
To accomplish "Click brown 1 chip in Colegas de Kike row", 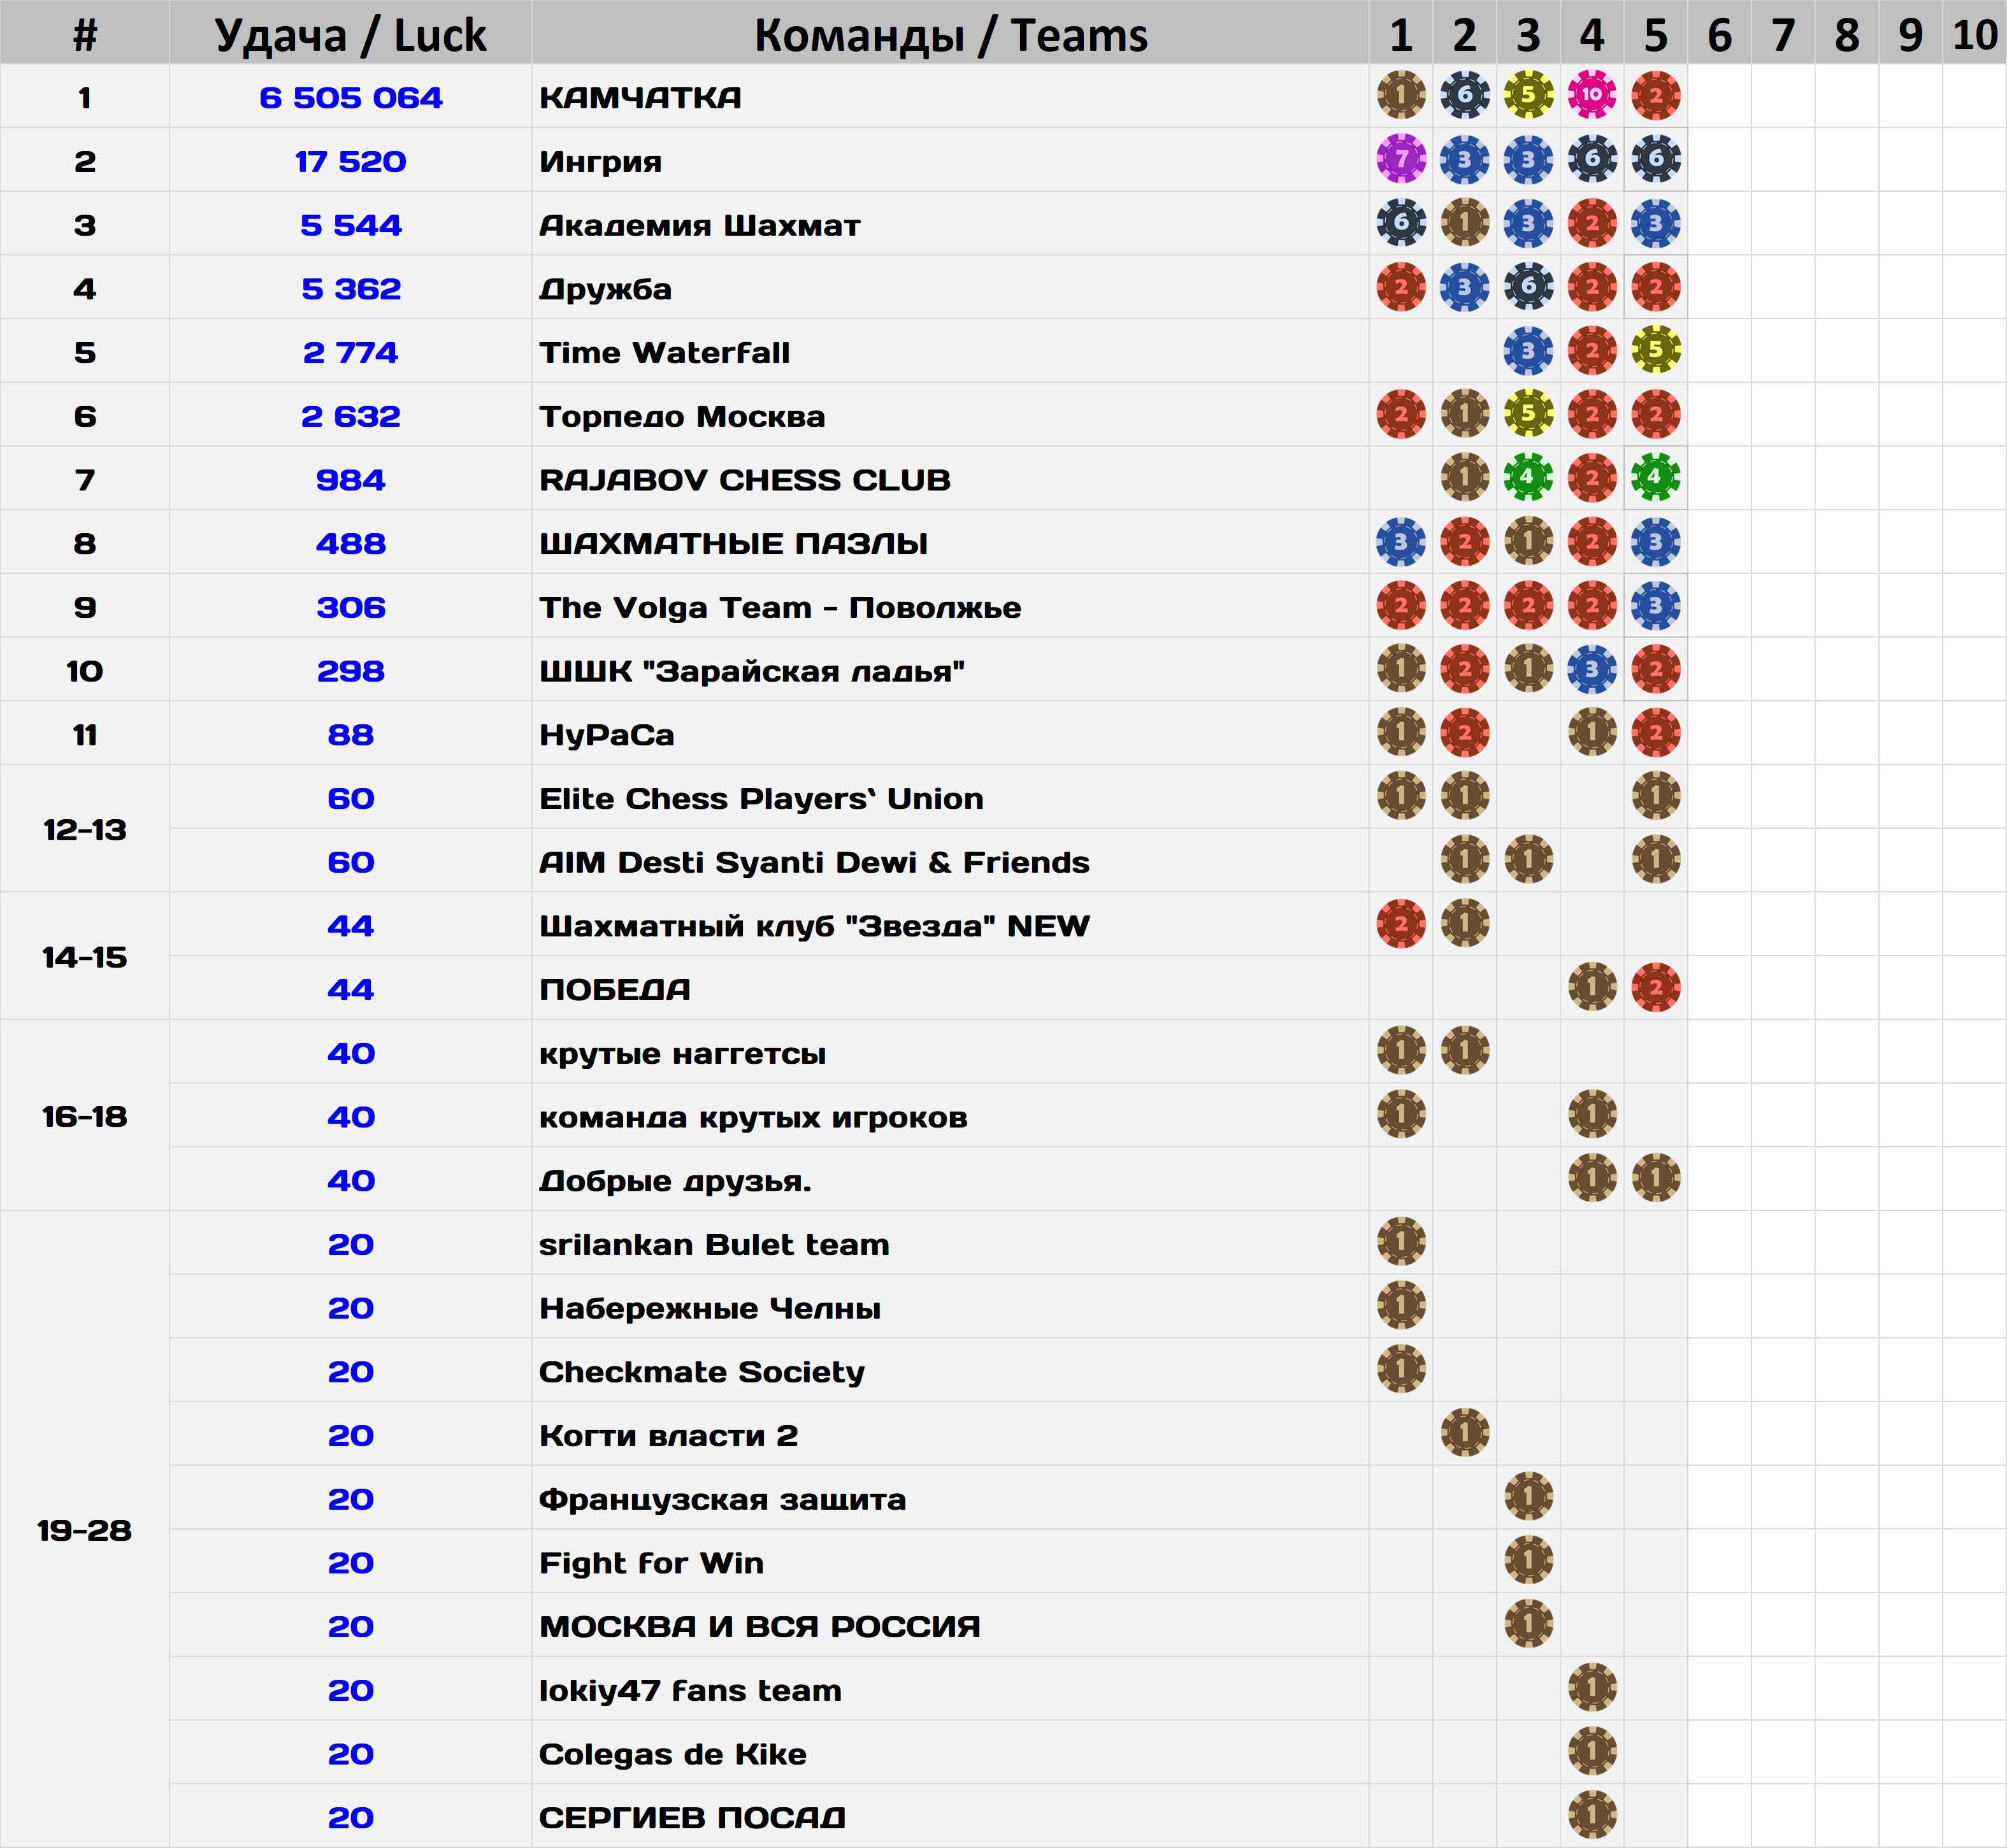I will [1592, 1752].
